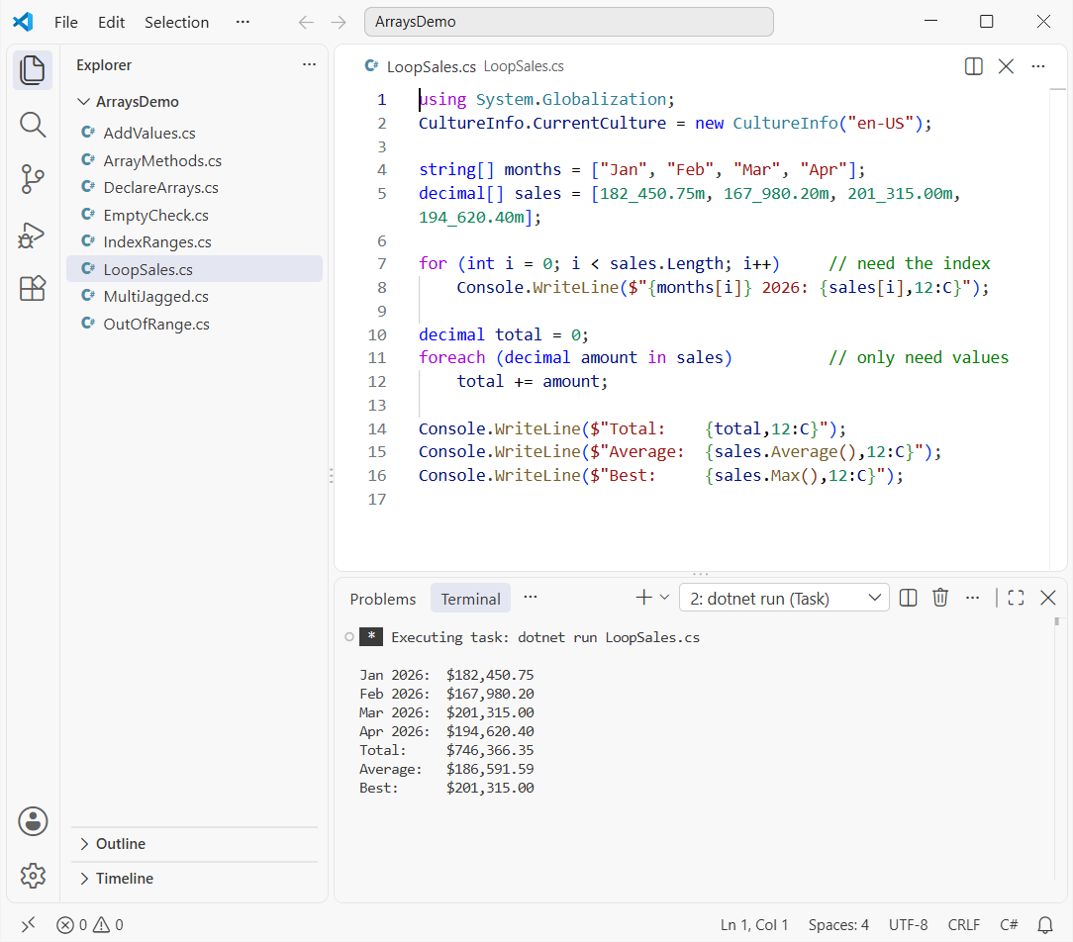Image resolution: width=1073 pixels, height=942 pixels.
Task: Go forward with the right arrow
Action: pos(339,23)
